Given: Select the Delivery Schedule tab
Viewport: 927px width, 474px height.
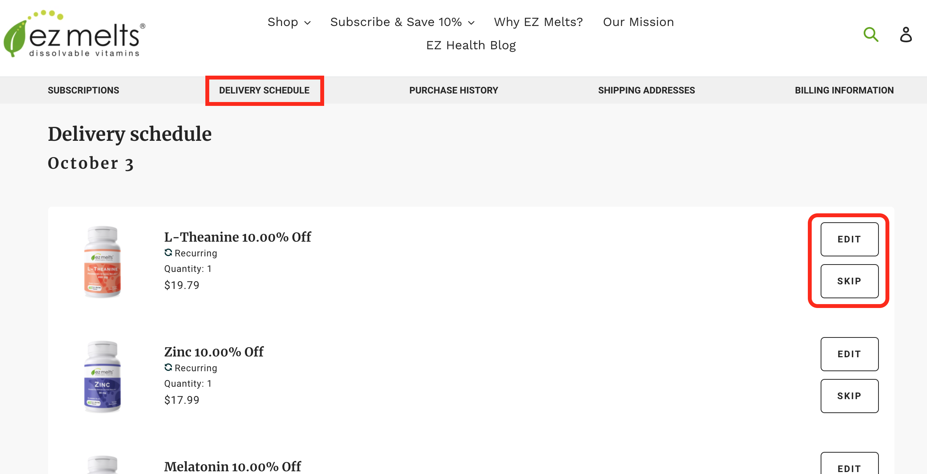Looking at the screenshot, I should tap(264, 90).
